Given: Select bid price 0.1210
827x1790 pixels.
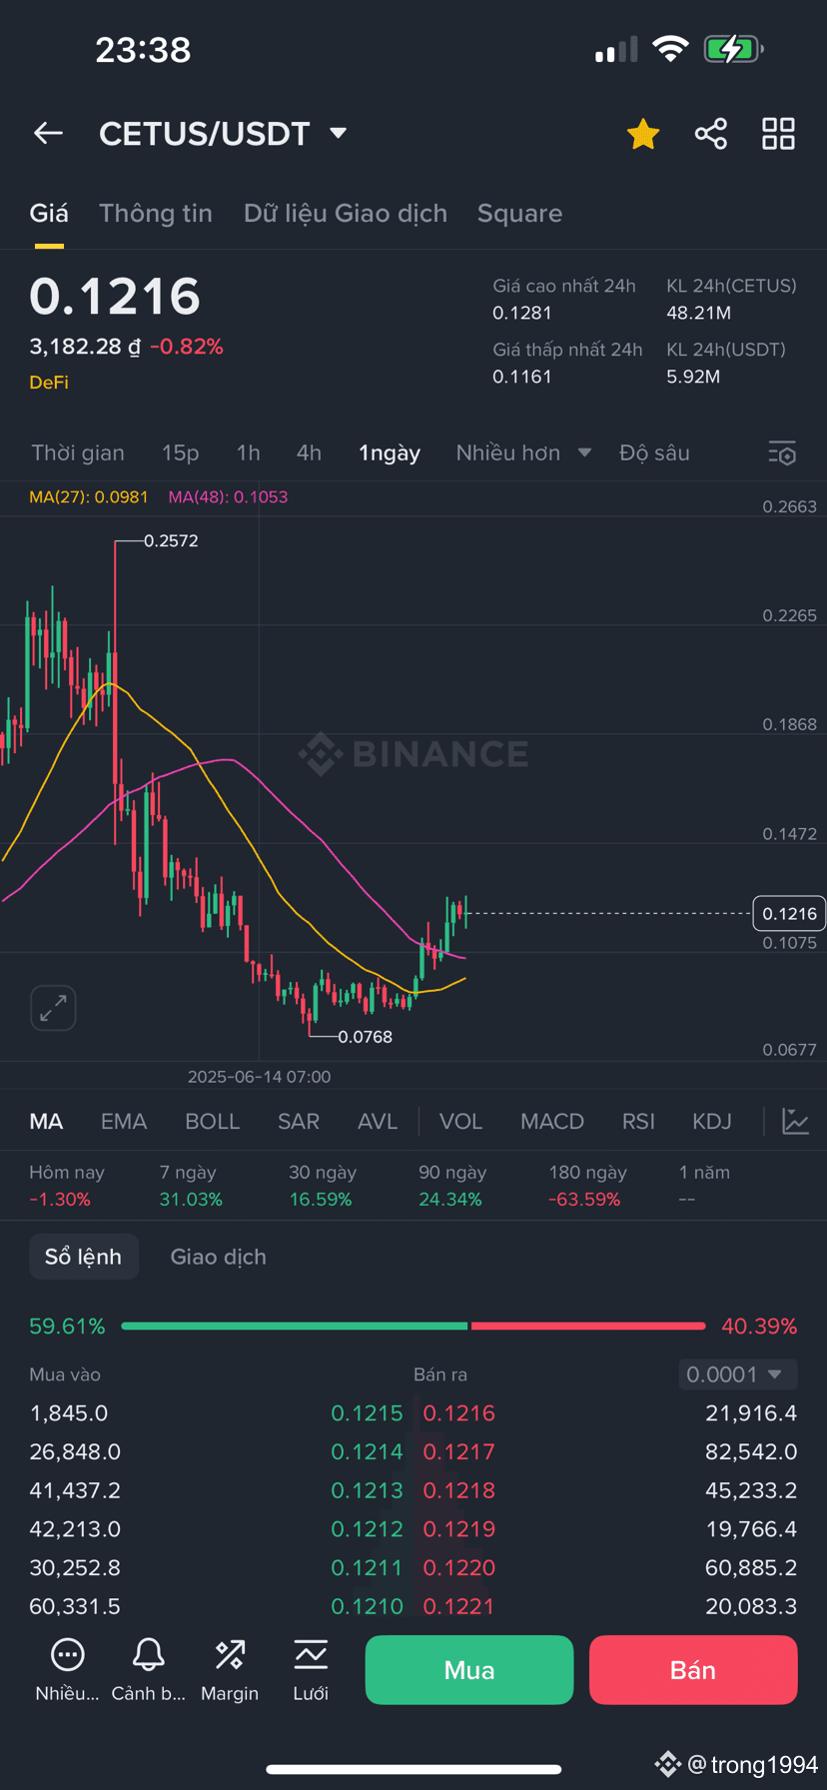Looking at the screenshot, I should [367, 1606].
